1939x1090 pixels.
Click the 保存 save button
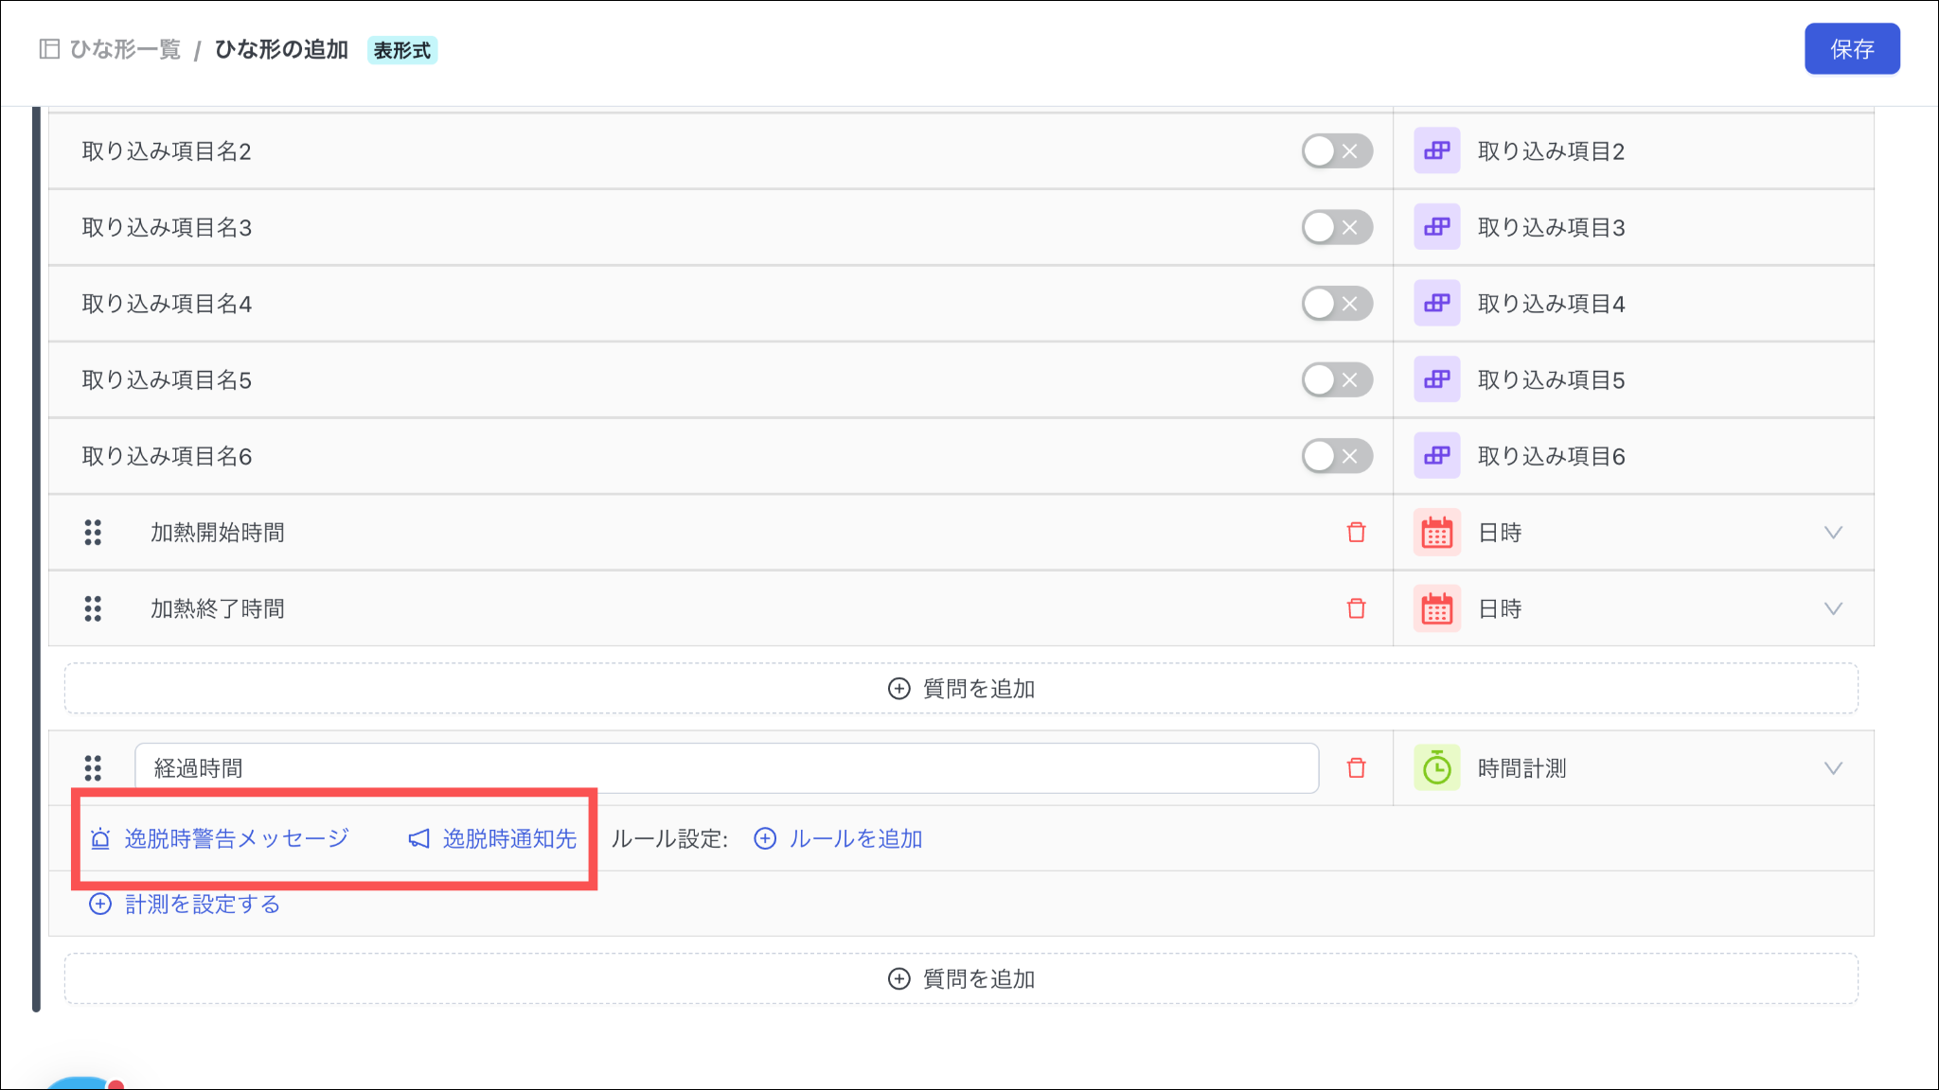tap(1851, 49)
